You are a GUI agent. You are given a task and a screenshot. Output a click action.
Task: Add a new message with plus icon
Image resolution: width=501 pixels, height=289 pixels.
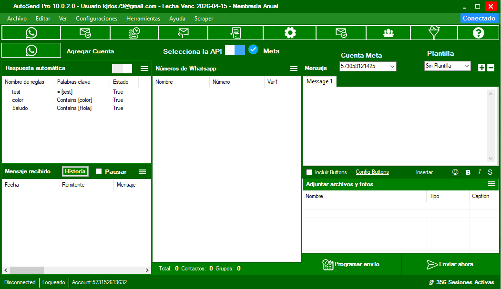[481, 68]
